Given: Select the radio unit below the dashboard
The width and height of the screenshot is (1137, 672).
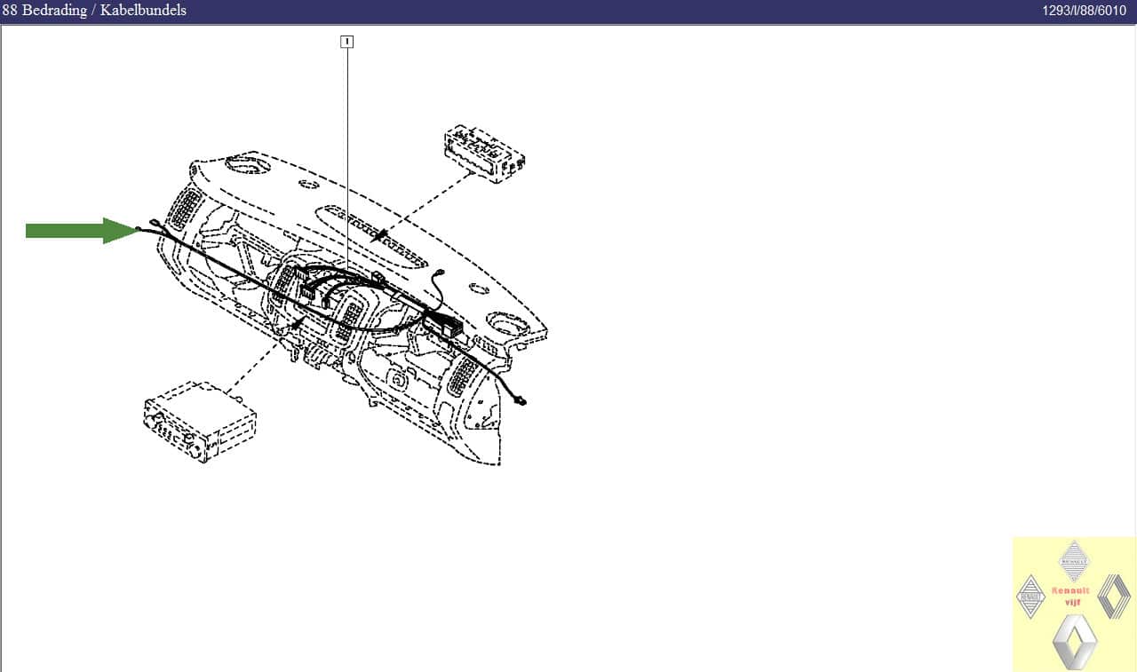Looking at the screenshot, I should [200, 422].
